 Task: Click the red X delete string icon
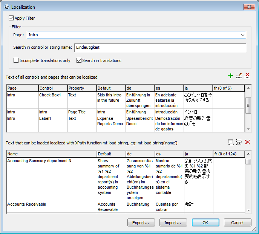tap(247, 142)
